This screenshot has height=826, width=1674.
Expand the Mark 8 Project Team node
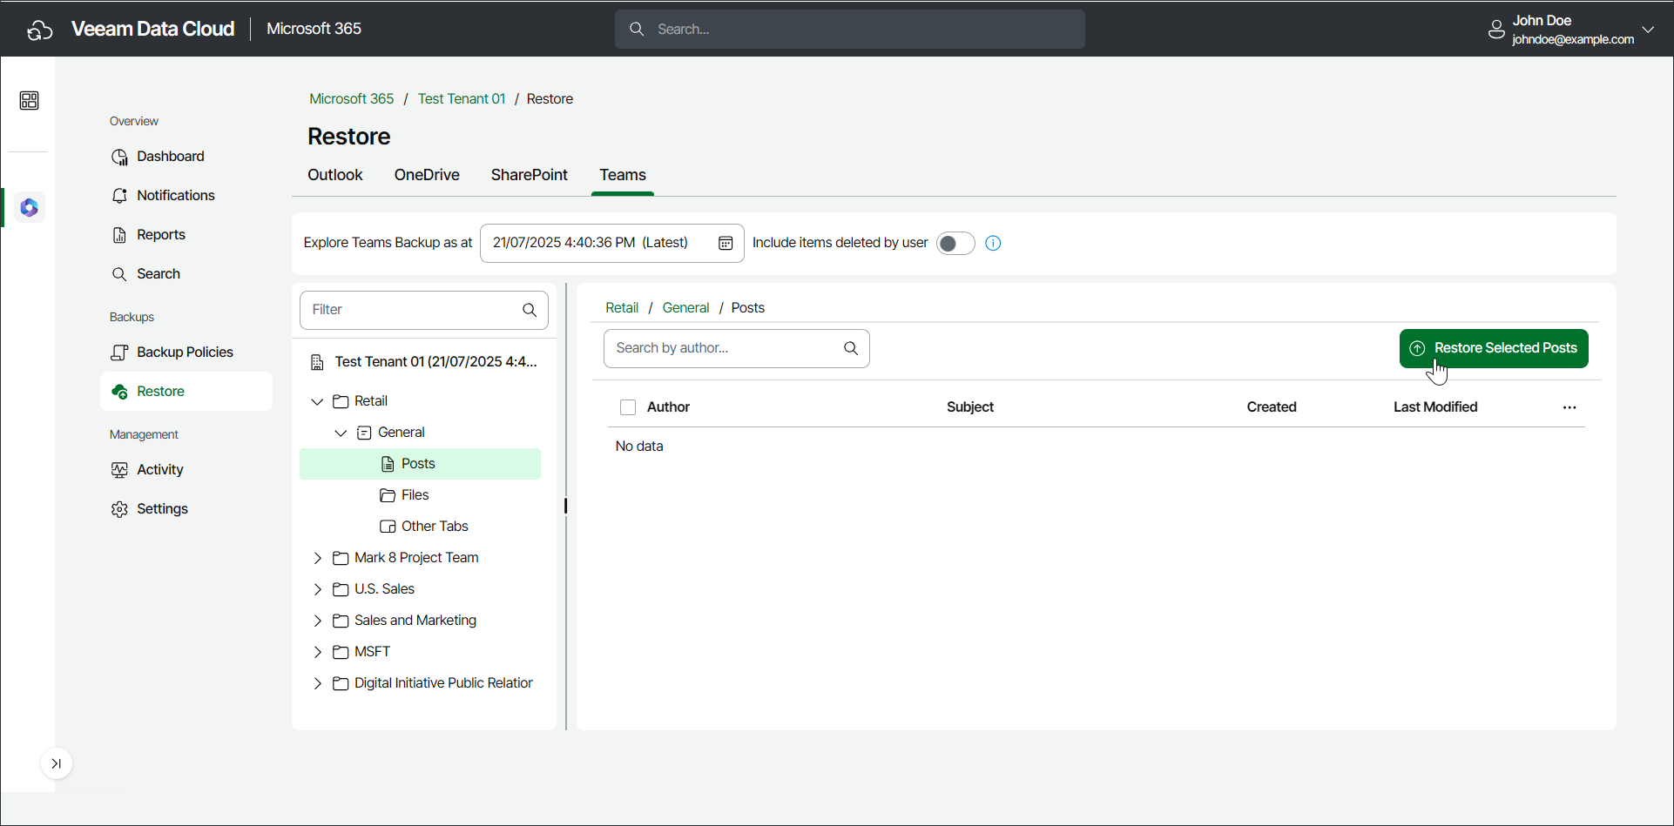(x=317, y=558)
